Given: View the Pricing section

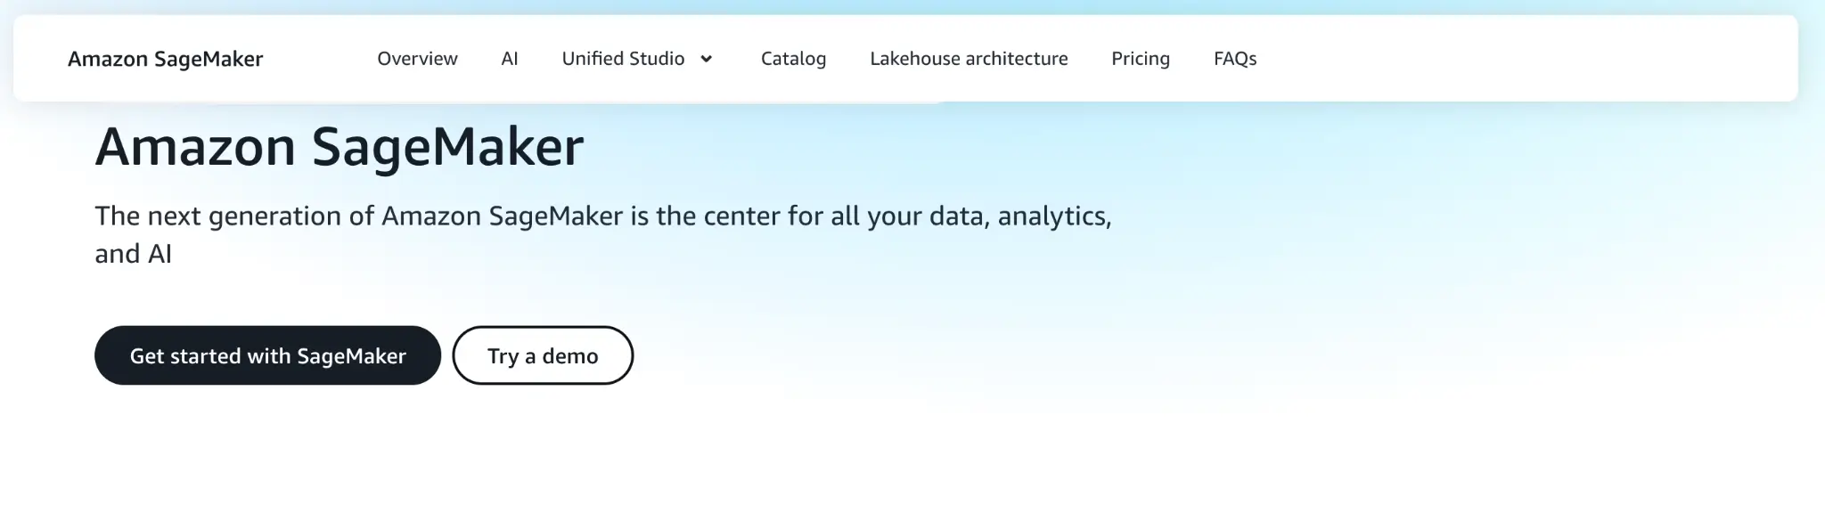Looking at the screenshot, I should [1140, 59].
